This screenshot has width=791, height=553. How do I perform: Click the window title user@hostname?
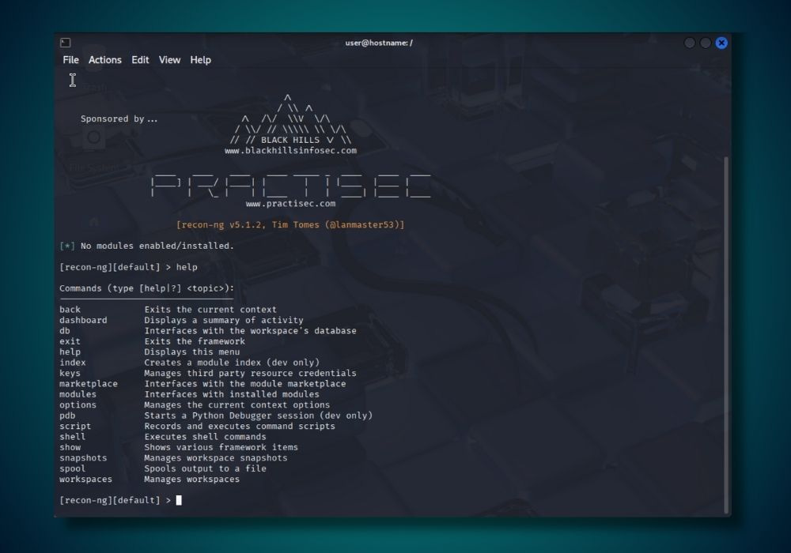pyautogui.click(x=379, y=43)
